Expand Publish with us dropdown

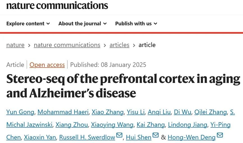[x=136, y=24]
